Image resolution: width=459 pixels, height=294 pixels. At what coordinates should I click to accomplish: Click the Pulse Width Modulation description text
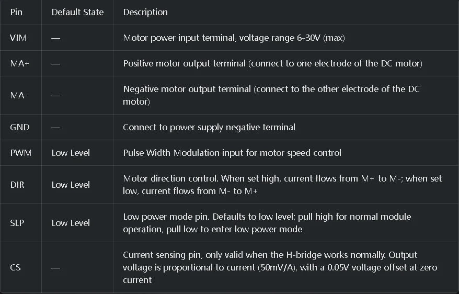click(x=232, y=153)
